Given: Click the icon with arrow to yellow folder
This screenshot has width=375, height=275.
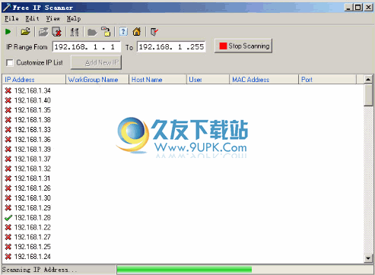Looking at the screenshot, I should pyautogui.click(x=106, y=32).
